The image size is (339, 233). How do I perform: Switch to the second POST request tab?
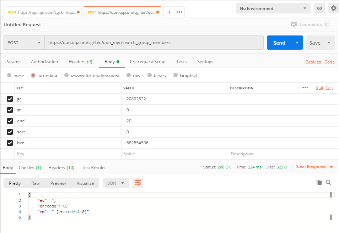(x=122, y=12)
